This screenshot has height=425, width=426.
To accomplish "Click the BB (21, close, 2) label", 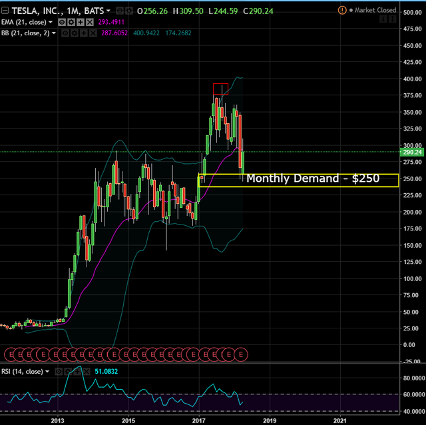I will point(25,33).
